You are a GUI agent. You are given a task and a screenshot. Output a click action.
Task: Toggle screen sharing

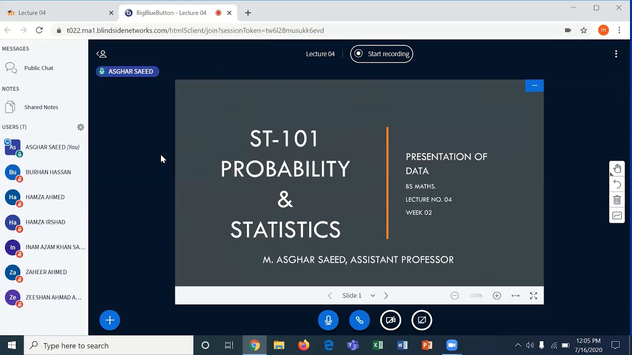422,320
